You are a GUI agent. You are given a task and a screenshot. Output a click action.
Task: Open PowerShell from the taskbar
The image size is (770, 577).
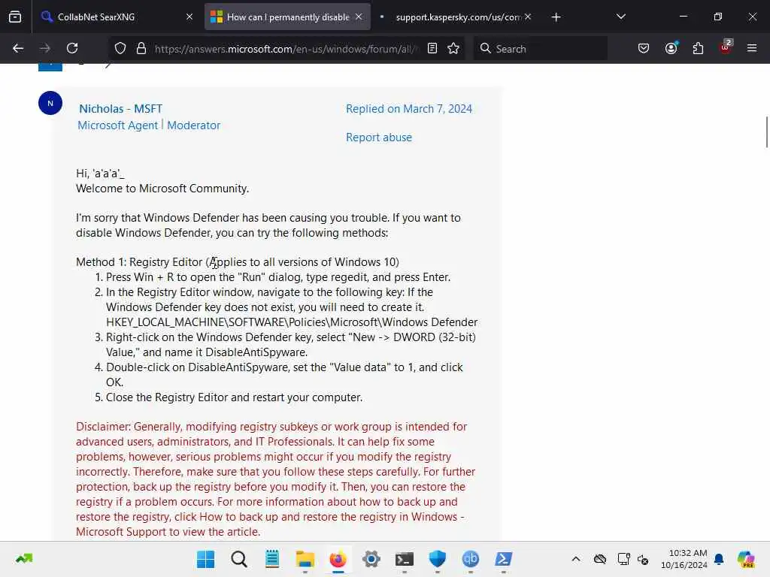point(503,559)
